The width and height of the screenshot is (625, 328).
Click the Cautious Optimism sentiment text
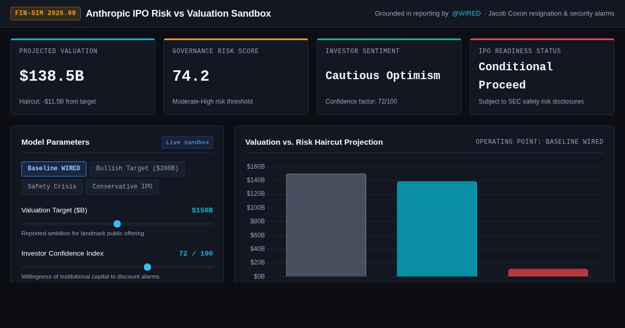[383, 76]
